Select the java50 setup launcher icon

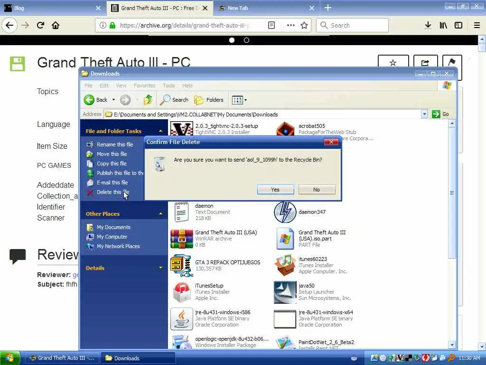click(x=285, y=292)
